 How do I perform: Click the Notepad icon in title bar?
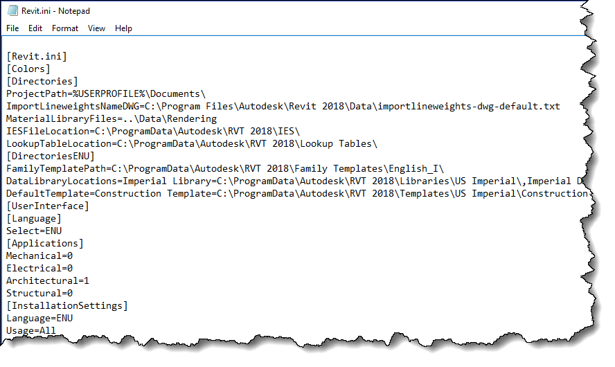click(x=12, y=10)
